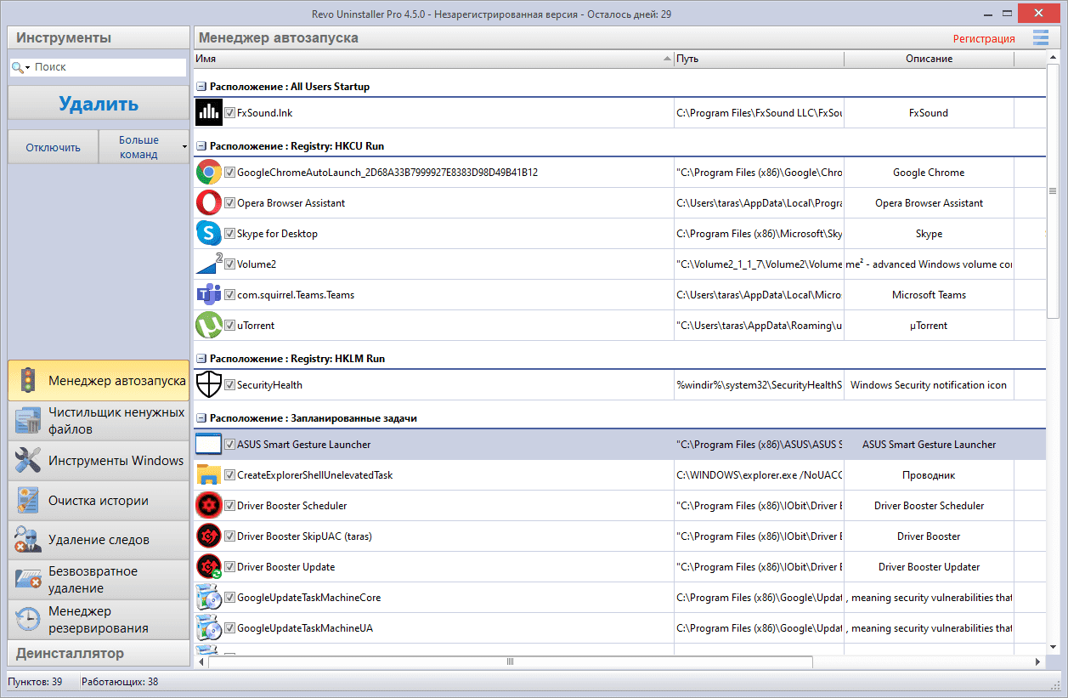
Task: Uncheck the FxSound.lnk checkbox
Action: point(229,112)
